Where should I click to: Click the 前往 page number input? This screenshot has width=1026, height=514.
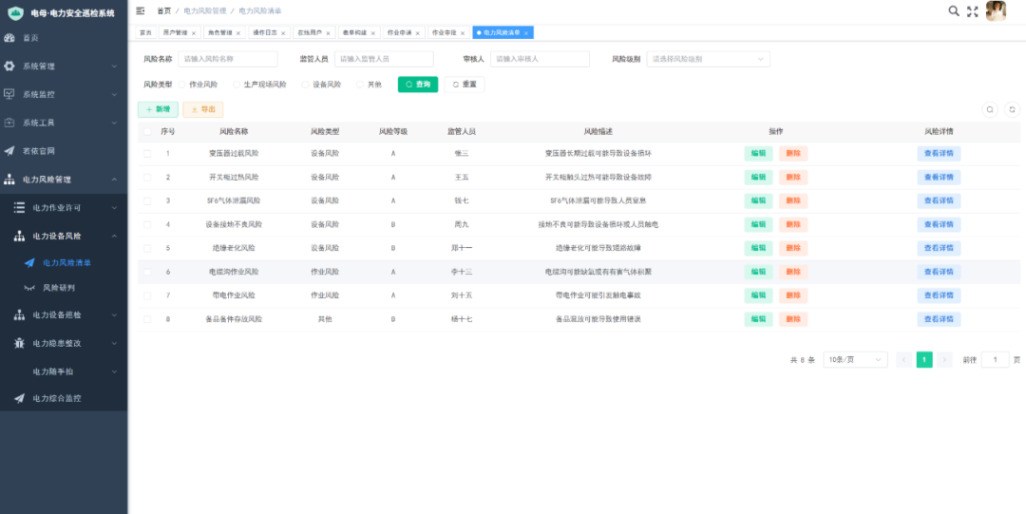pyautogui.click(x=996, y=359)
